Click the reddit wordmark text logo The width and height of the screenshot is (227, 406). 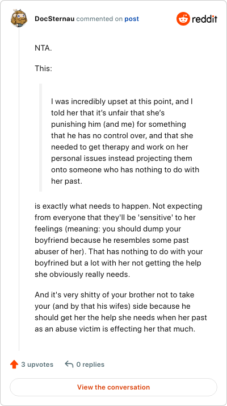pos(204,19)
